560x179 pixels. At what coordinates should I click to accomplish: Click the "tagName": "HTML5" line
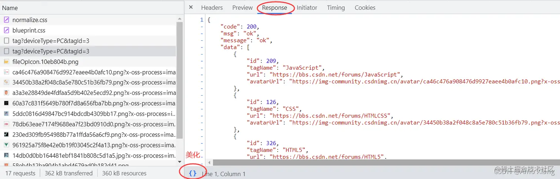coord(277,150)
